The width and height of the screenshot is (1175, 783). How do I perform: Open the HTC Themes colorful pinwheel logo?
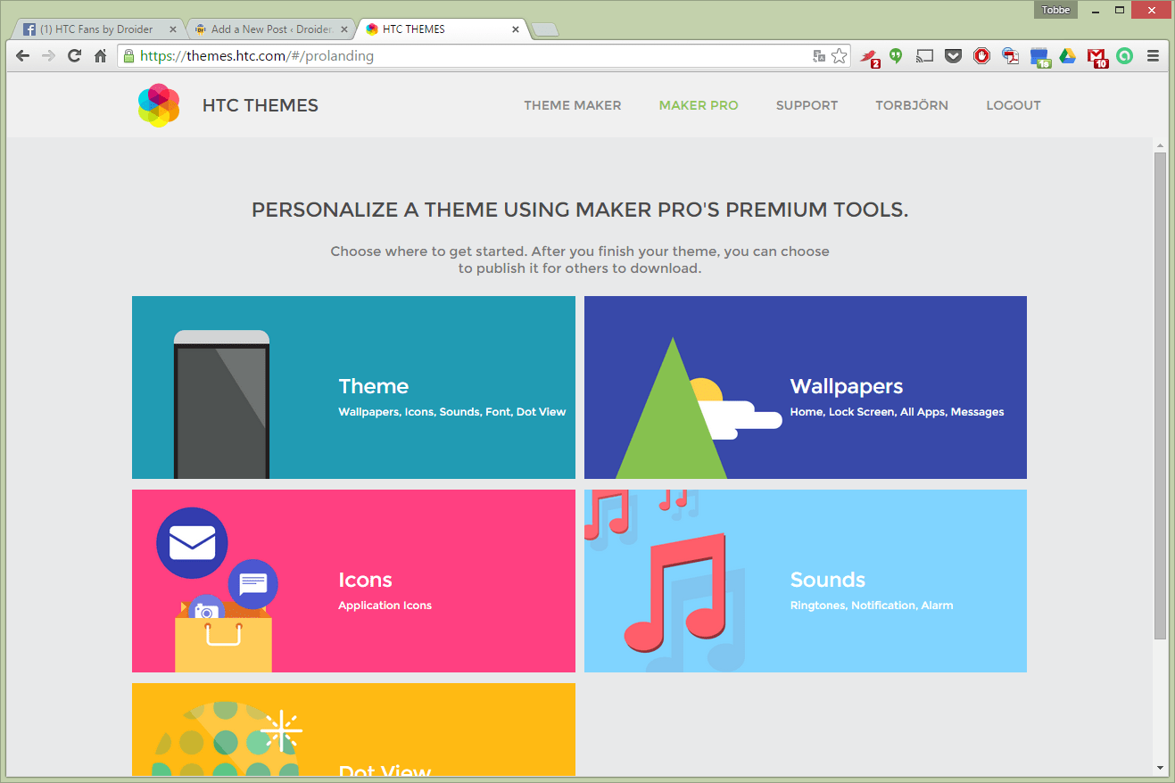click(159, 104)
